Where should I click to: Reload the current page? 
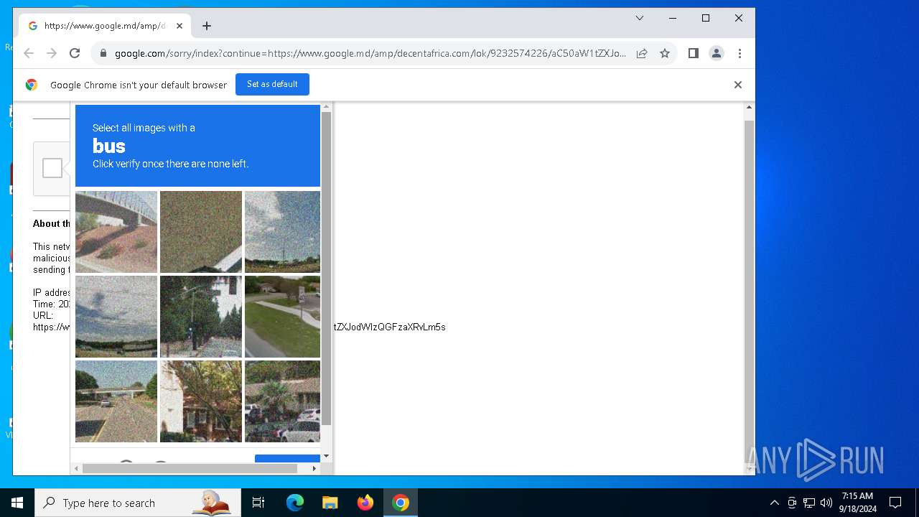75,53
